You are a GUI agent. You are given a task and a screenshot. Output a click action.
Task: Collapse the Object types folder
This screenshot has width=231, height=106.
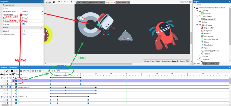click(x=197, y=25)
